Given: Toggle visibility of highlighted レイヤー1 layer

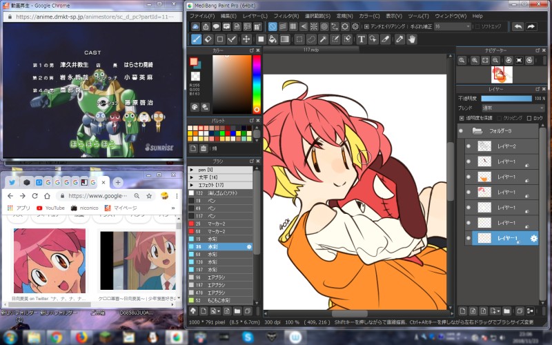Looking at the screenshot, I should point(469,238).
